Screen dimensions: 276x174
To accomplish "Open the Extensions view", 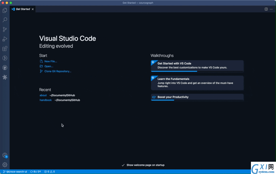I will [x=5, y=49].
